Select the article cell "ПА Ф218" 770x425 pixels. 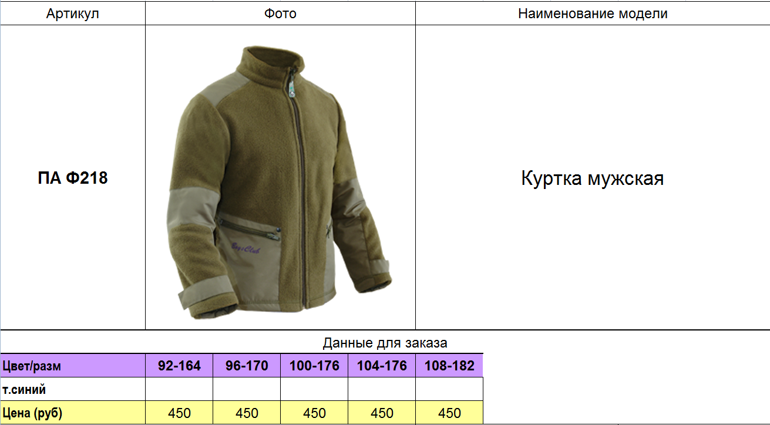[x=72, y=178]
